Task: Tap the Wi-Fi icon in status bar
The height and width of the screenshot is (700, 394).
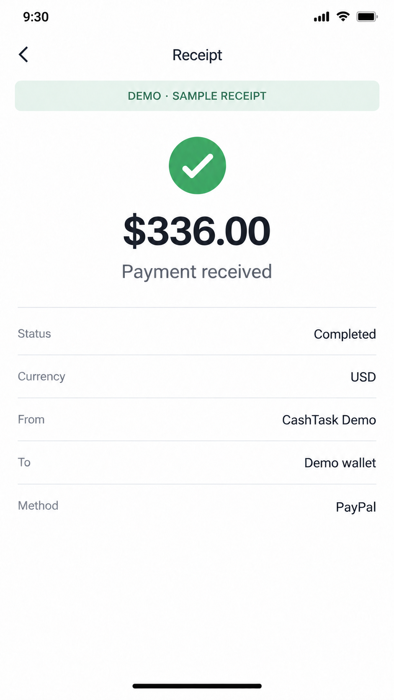Action: [x=343, y=17]
